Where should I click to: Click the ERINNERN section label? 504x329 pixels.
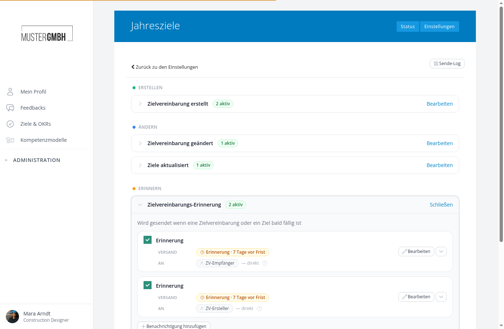click(150, 189)
